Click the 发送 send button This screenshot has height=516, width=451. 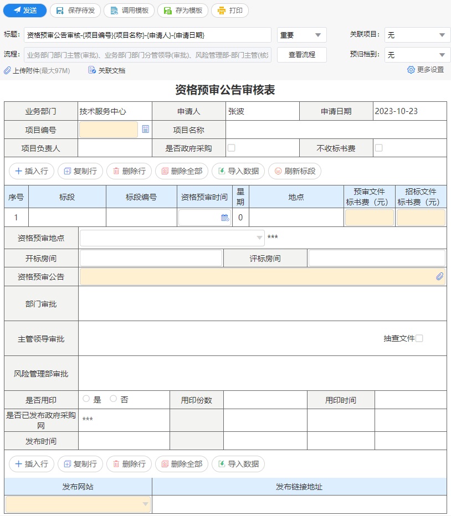(25, 11)
